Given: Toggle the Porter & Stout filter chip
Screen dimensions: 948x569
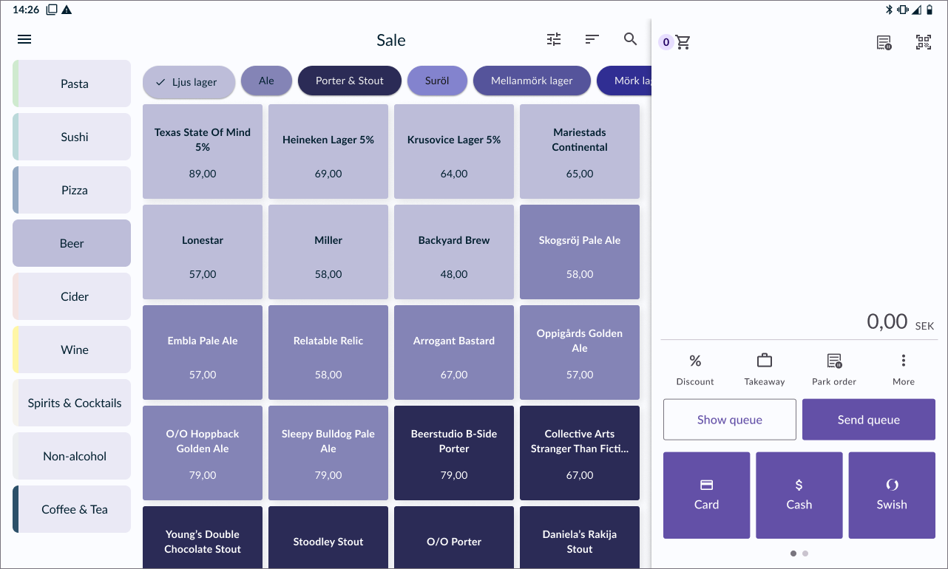Looking at the screenshot, I should 350,81.
